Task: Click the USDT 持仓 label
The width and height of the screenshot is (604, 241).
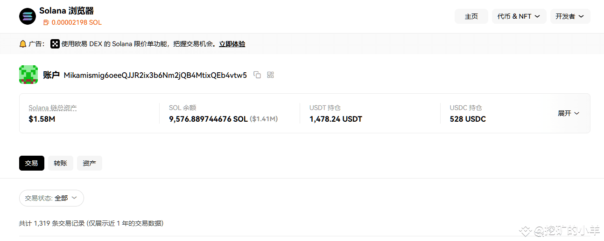Action: coord(325,108)
